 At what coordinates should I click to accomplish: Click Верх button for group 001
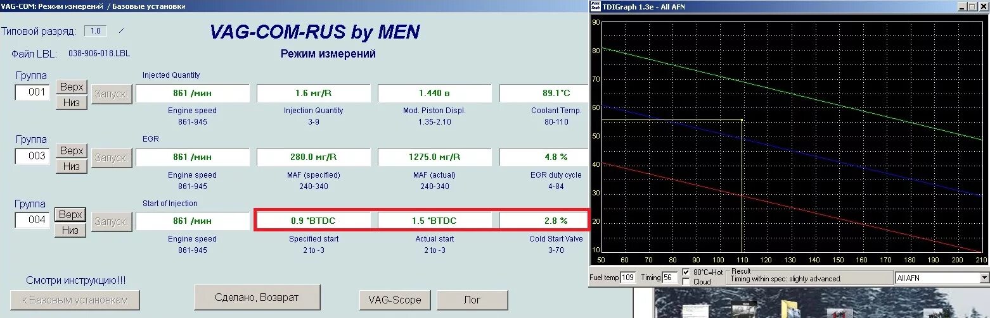coord(72,87)
